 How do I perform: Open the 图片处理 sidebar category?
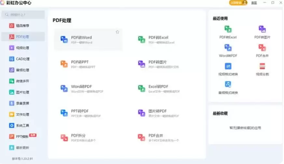[23, 92]
